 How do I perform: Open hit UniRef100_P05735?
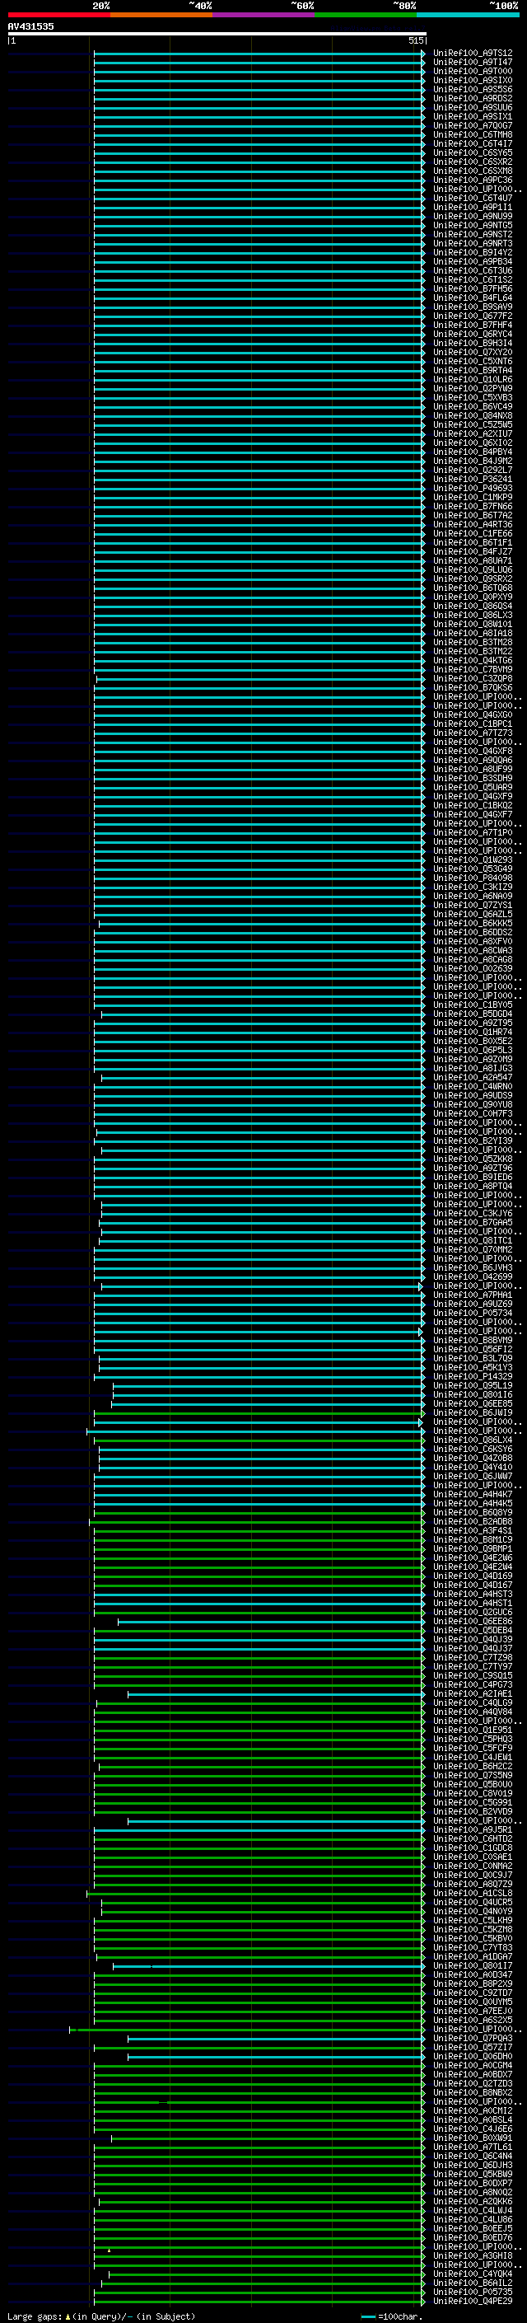pyautogui.click(x=472, y=2292)
